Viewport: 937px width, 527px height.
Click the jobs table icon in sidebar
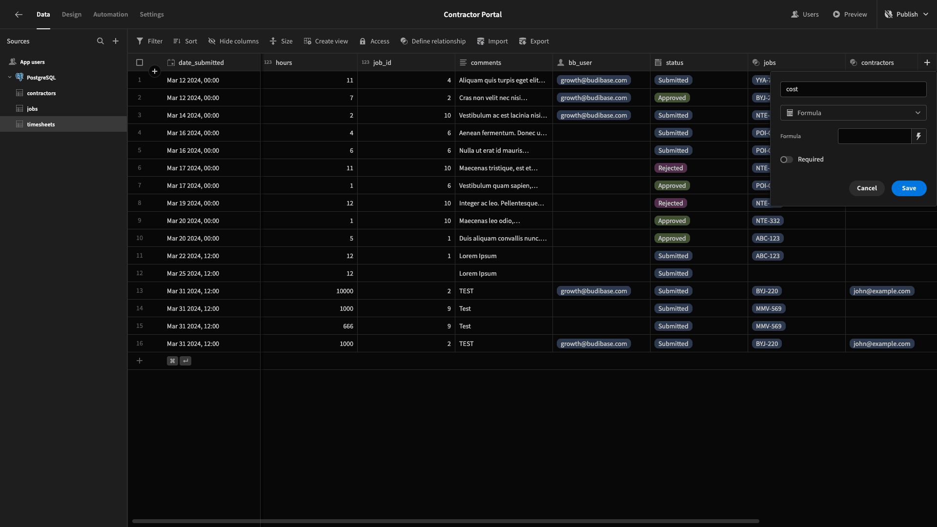(x=20, y=108)
